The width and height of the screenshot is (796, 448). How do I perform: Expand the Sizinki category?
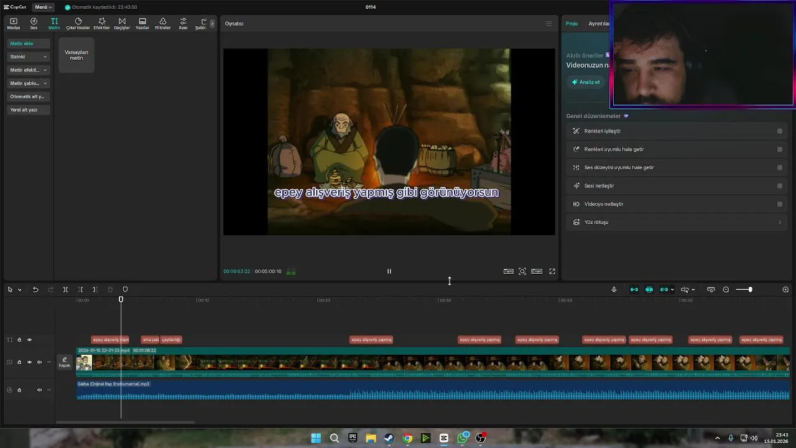coord(29,57)
